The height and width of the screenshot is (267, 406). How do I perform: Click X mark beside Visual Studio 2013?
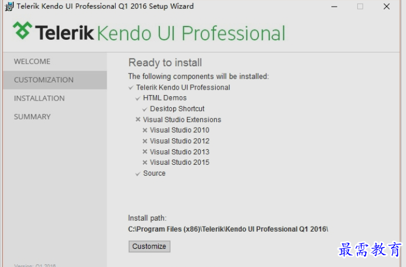[x=145, y=151]
